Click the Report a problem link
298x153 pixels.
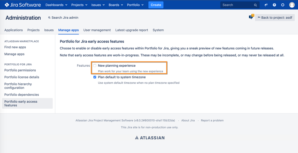pyautogui.click(x=212, y=120)
